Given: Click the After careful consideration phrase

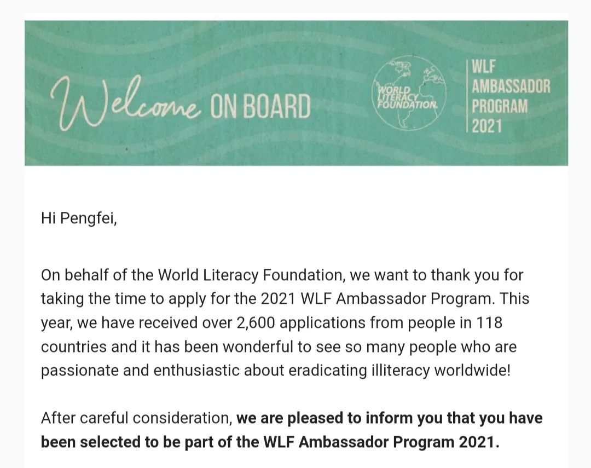Looking at the screenshot, I should click(x=136, y=418).
